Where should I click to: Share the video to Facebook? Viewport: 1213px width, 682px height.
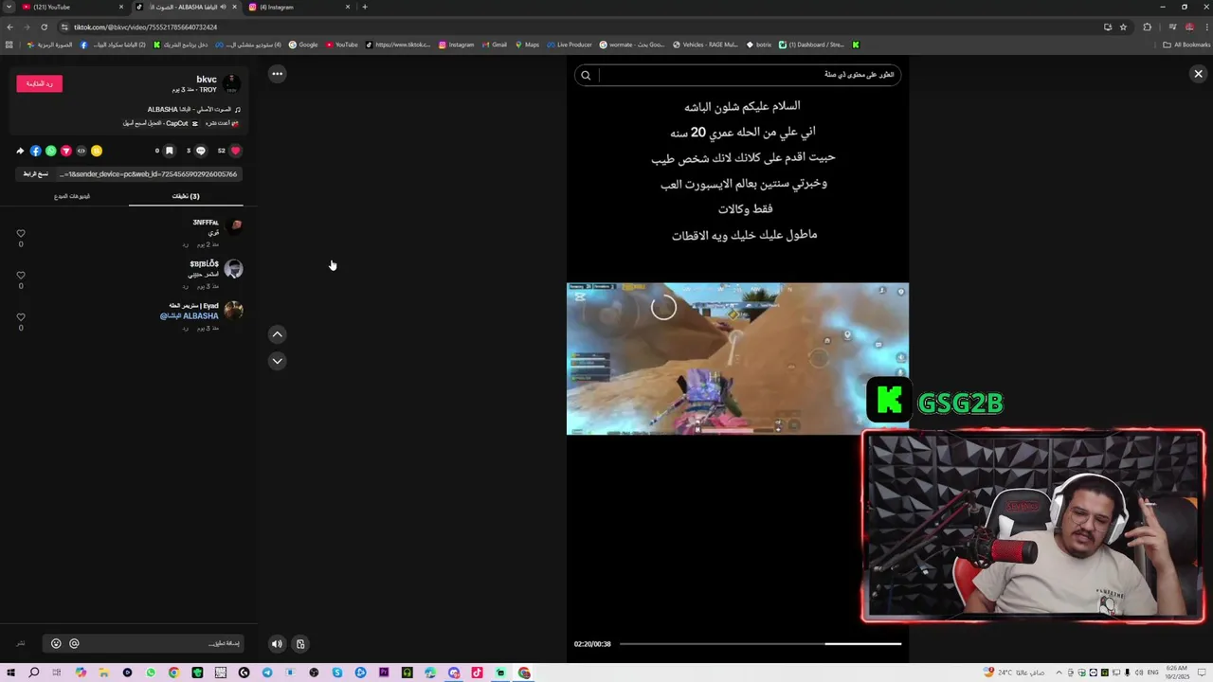[x=35, y=151]
